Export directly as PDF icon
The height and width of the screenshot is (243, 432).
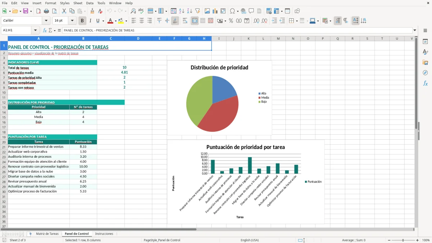pyautogui.click(x=39, y=11)
